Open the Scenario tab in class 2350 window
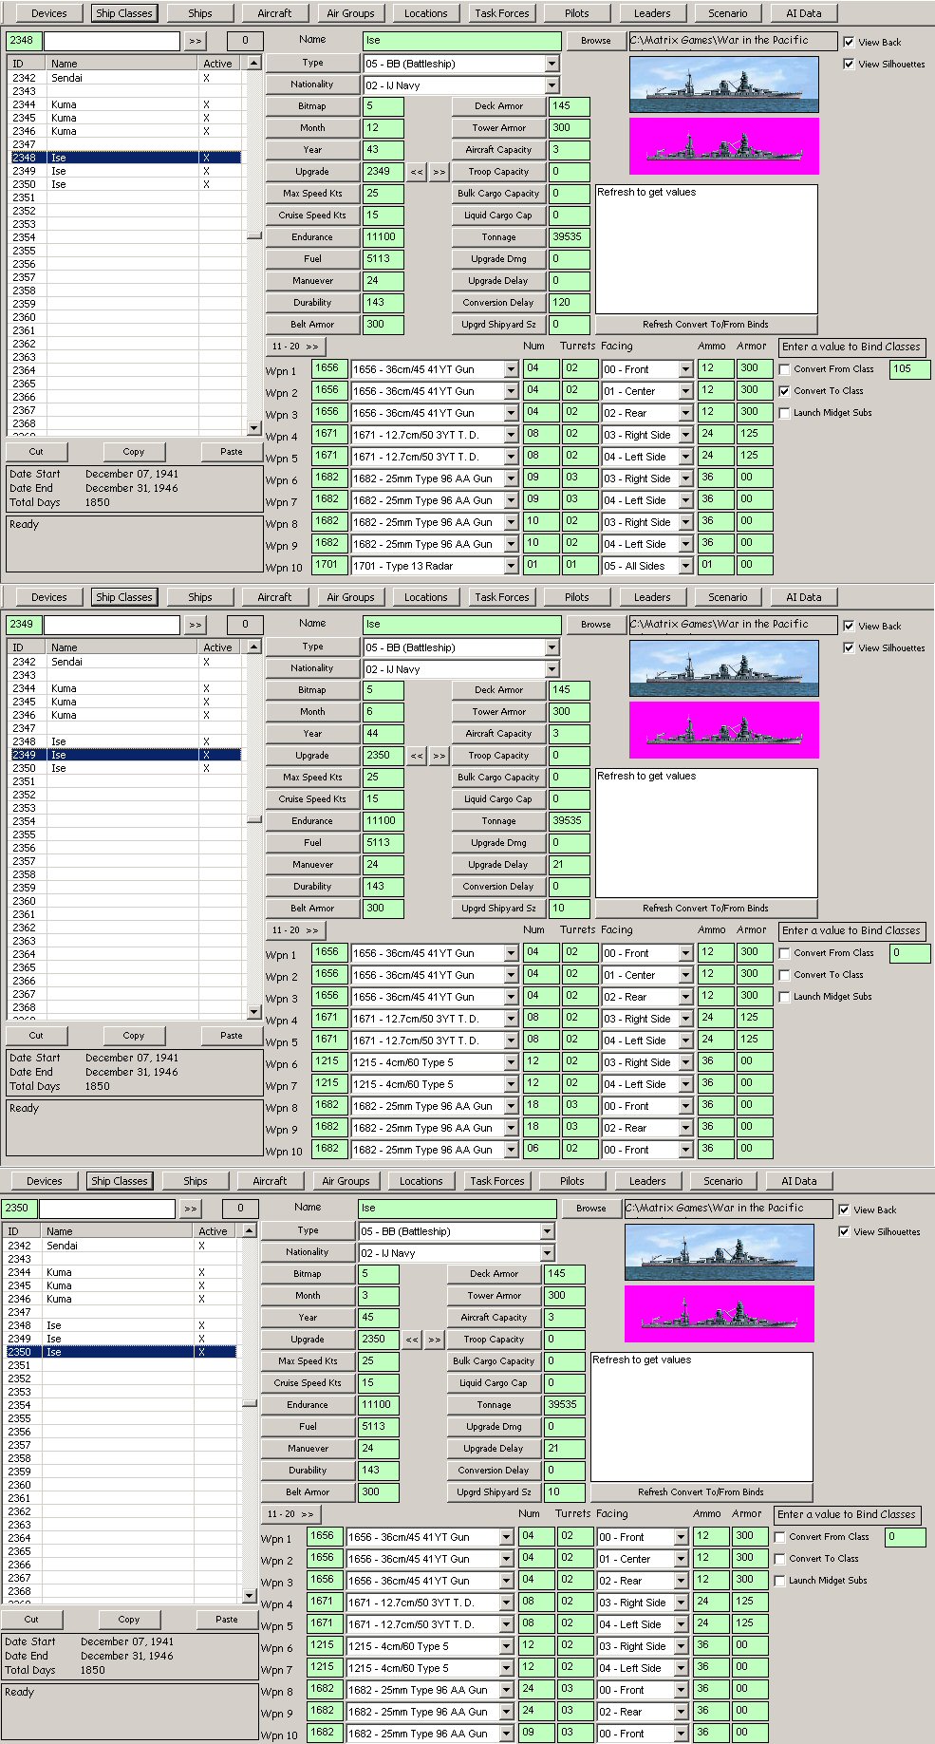The height and width of the screenshot is (1744, 935). (x=722, y=1181)
